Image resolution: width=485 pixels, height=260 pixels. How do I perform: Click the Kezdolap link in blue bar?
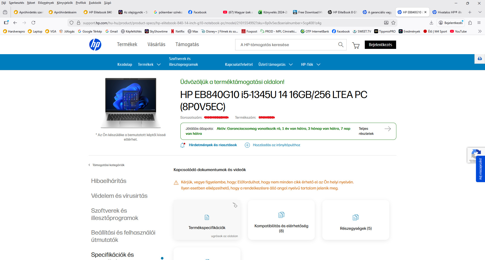point(125,64)
